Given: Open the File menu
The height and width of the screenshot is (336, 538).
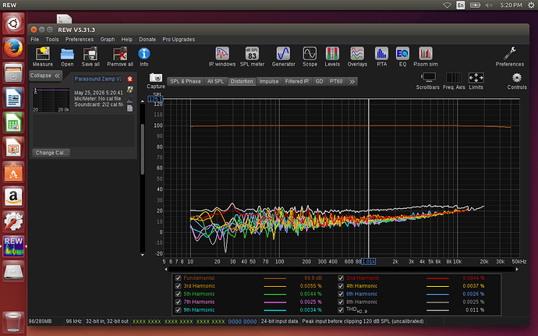Looking at the screenshot, I should coord(34,40).
